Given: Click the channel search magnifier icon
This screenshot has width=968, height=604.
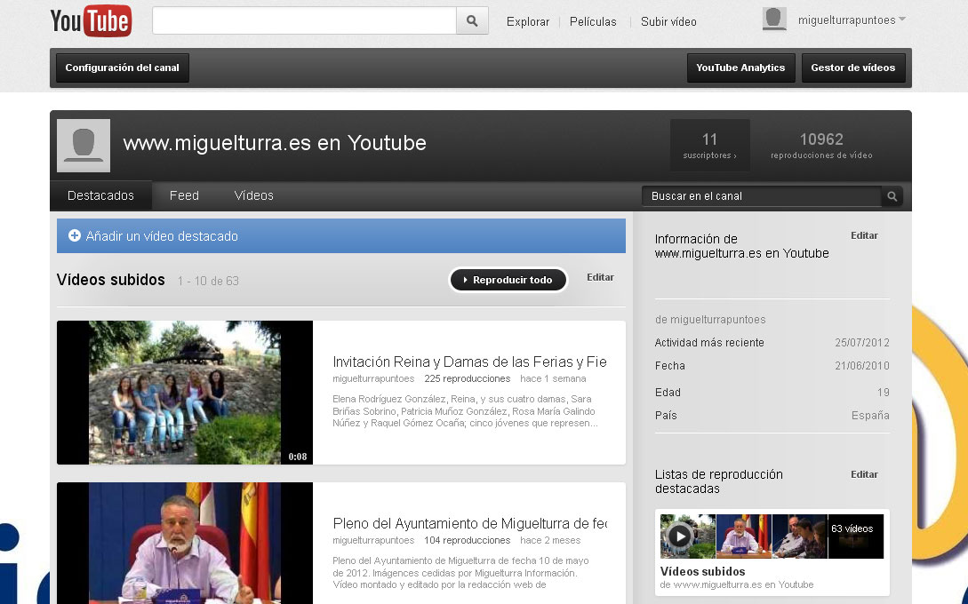Looking at the screenshot, I should pyautogui.click(x=892, y=196).
